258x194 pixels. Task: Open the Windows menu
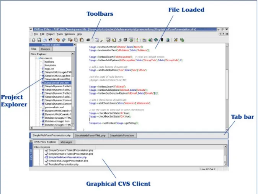(69, 34)
